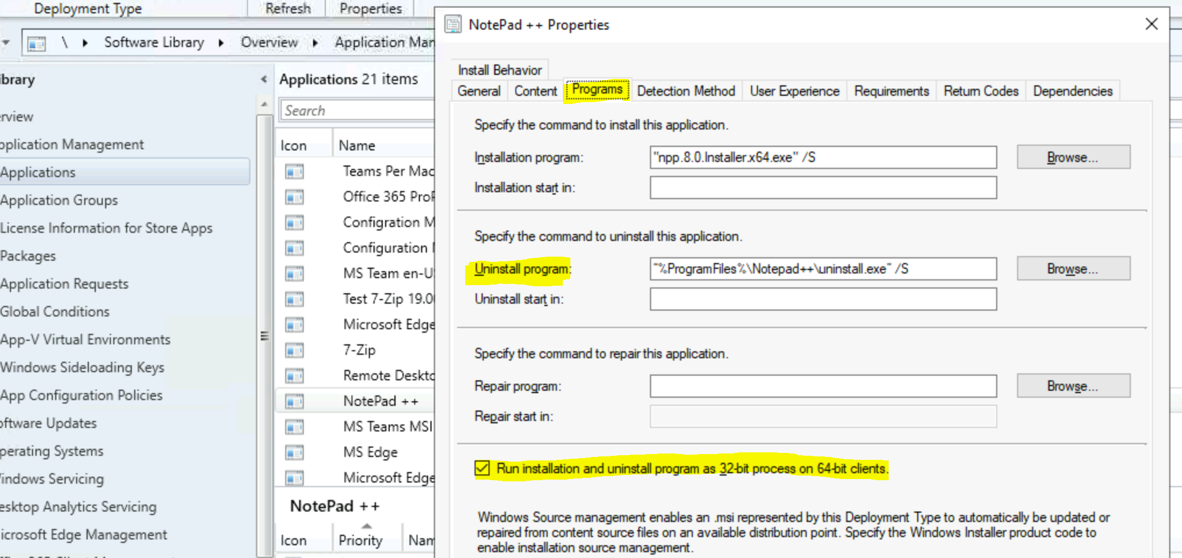Click the Test 7-Zip 19.0 application icon
This screenshot has width=1182, height=558.
[294, 298]
